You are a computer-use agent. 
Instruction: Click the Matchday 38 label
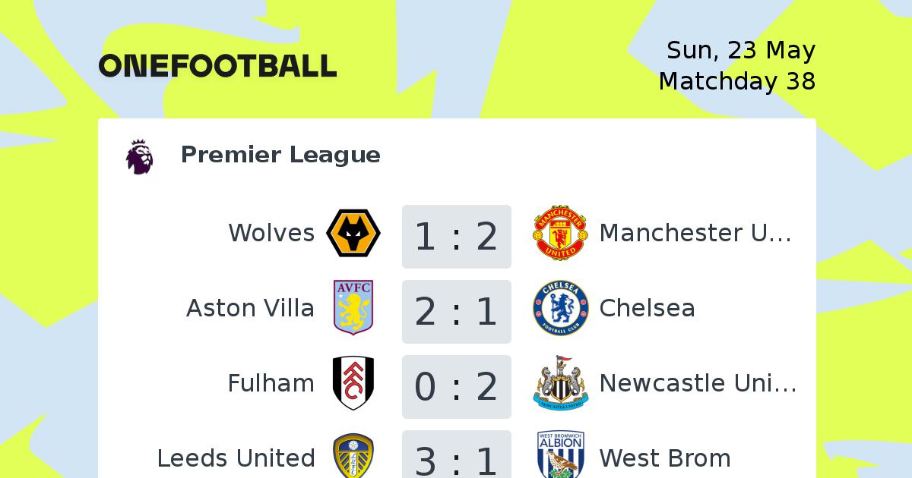pyautogui.click(x=737, y=80)
